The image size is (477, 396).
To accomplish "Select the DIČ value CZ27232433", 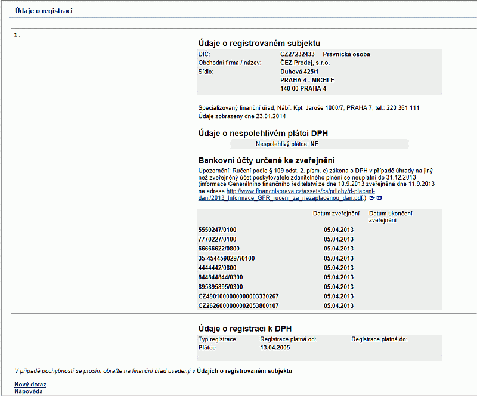I will 297,54.
